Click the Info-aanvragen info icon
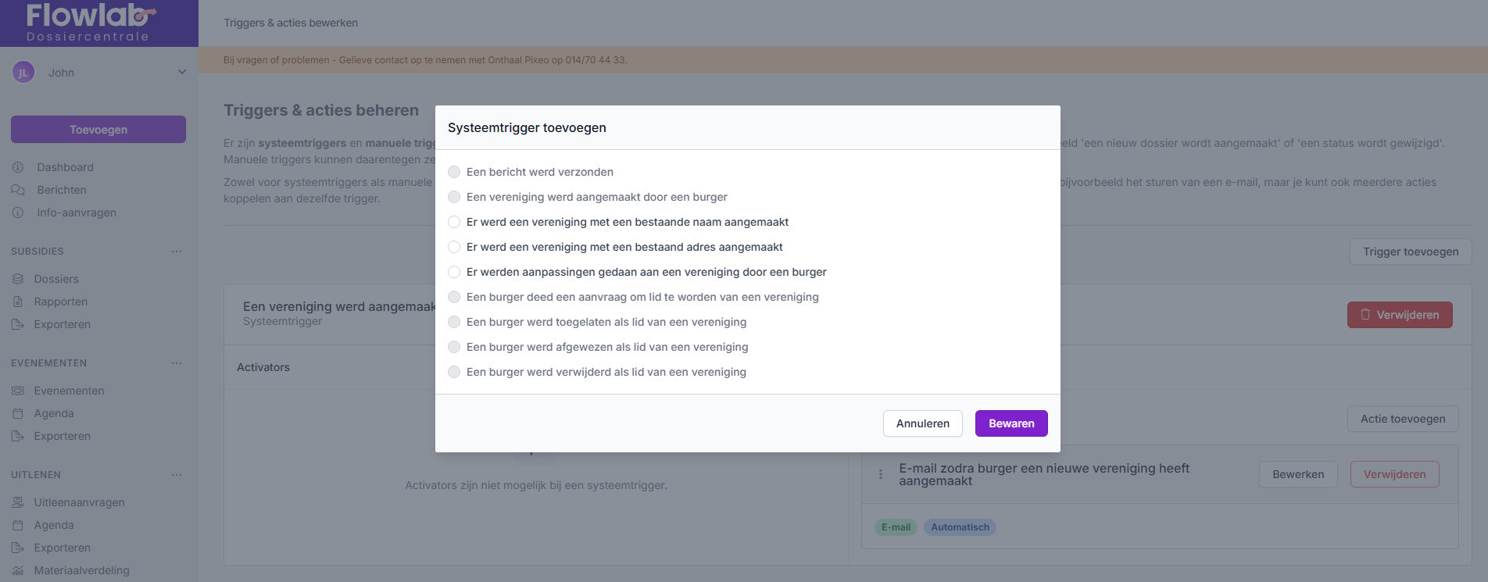The width and height of the screenshot is (1488, 582). coord(18,212)
